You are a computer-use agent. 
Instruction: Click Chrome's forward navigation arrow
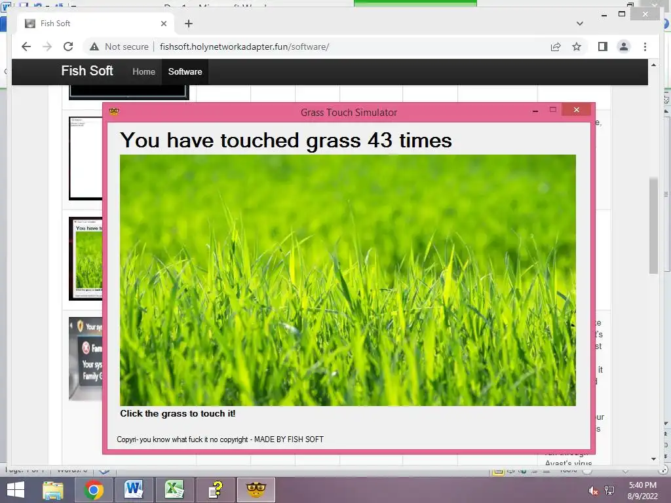[47, 47]
